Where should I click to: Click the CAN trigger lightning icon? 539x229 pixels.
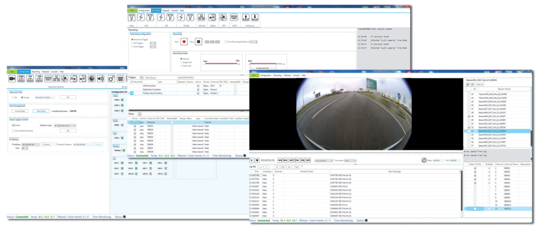click(x=141, y=17)
